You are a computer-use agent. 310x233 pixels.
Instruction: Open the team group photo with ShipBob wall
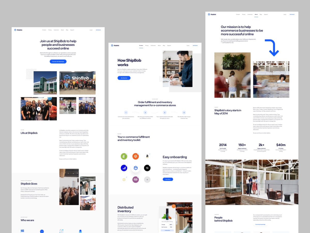pyautogui.click(x=78, y=83)
